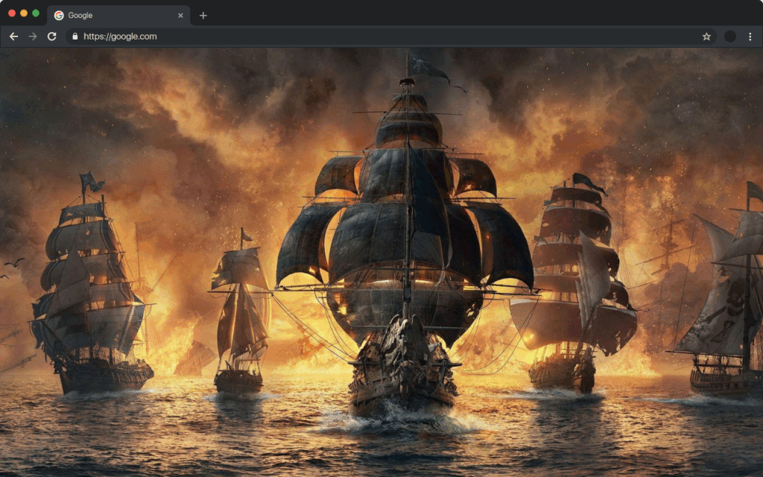Bookmark this page with the star icon

[x=706, y=37]
